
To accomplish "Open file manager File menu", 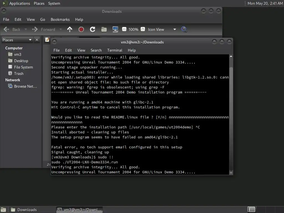I will (6, 19).
